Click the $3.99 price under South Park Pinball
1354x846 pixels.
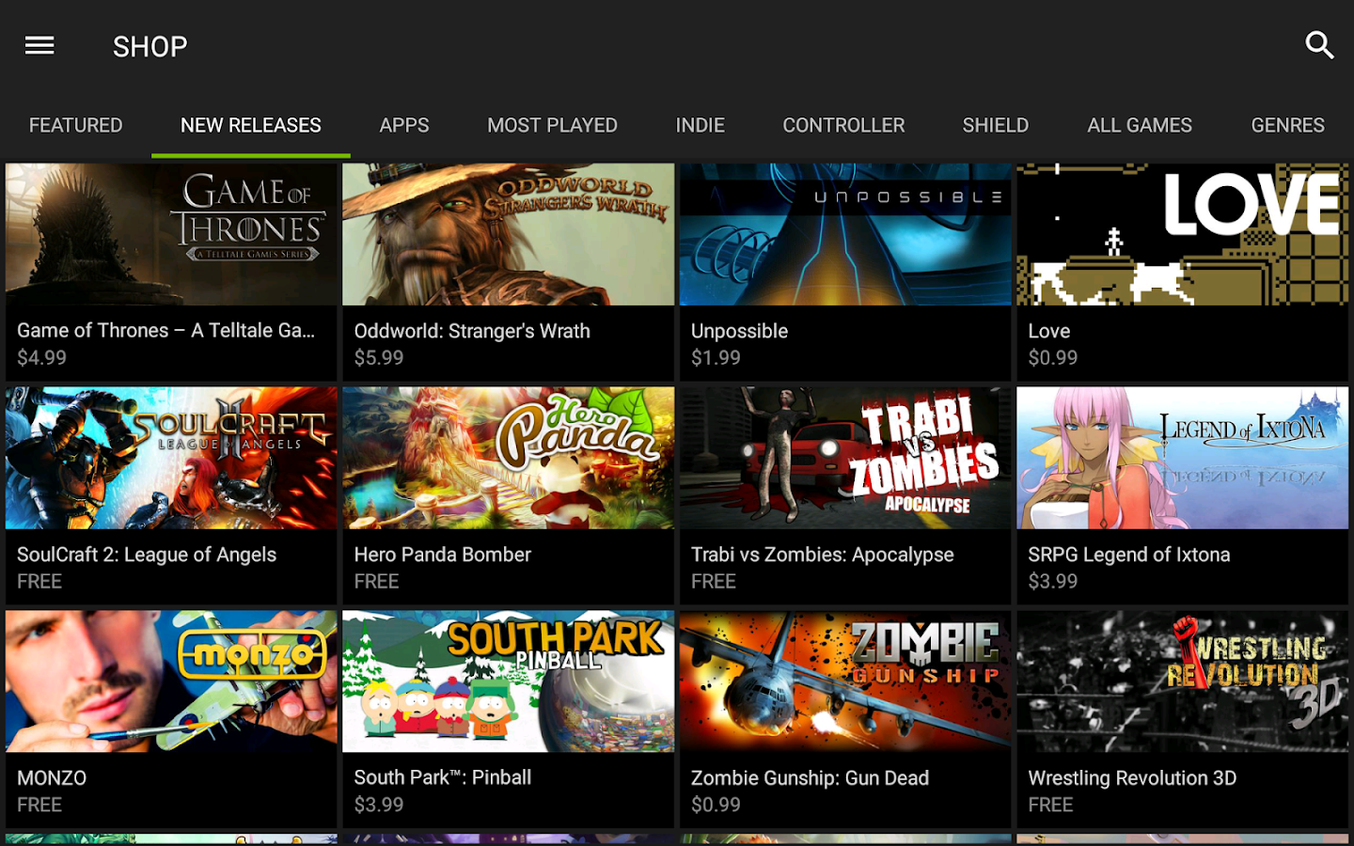point(379,805)
